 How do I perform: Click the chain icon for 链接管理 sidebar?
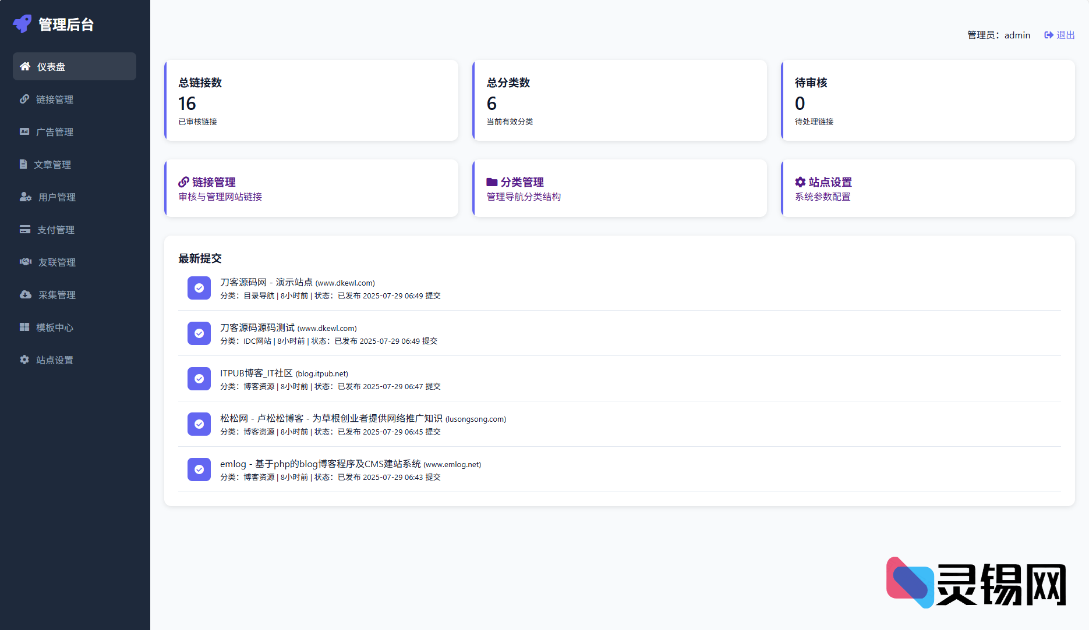[x=24, y=99]
